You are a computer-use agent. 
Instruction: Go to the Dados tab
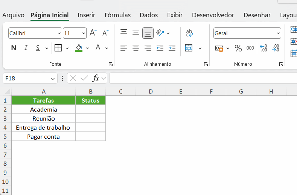tap(149, 15)
